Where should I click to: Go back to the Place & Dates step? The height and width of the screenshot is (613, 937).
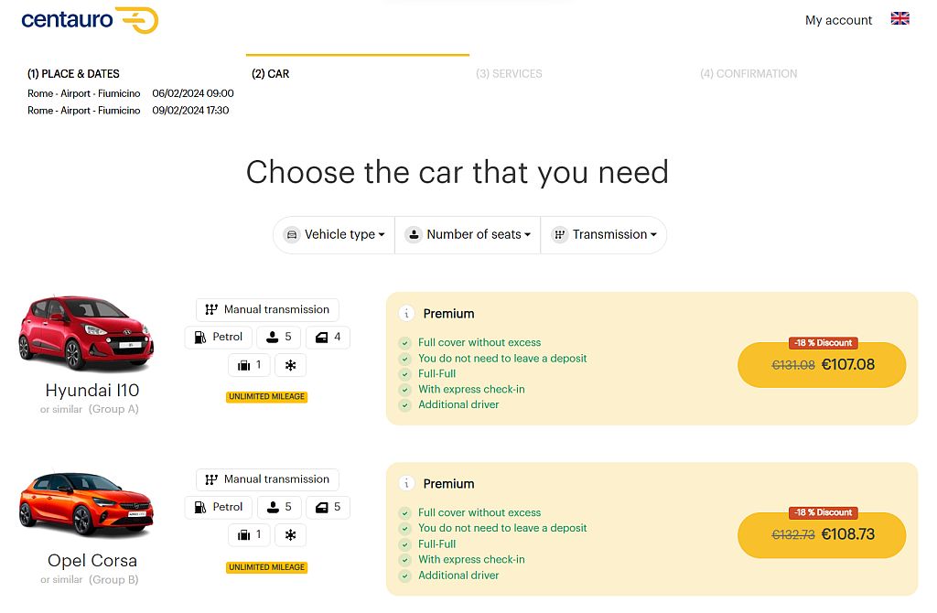point(73,73)
